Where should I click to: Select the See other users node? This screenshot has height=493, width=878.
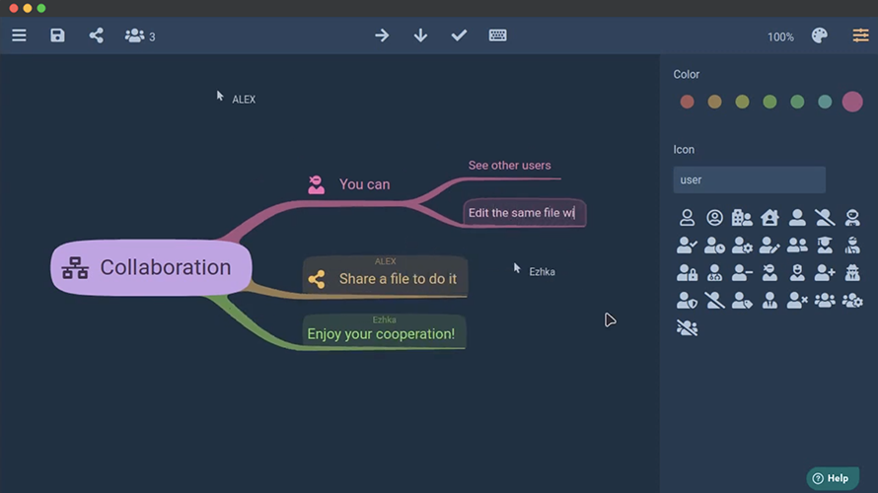point(510,165)
